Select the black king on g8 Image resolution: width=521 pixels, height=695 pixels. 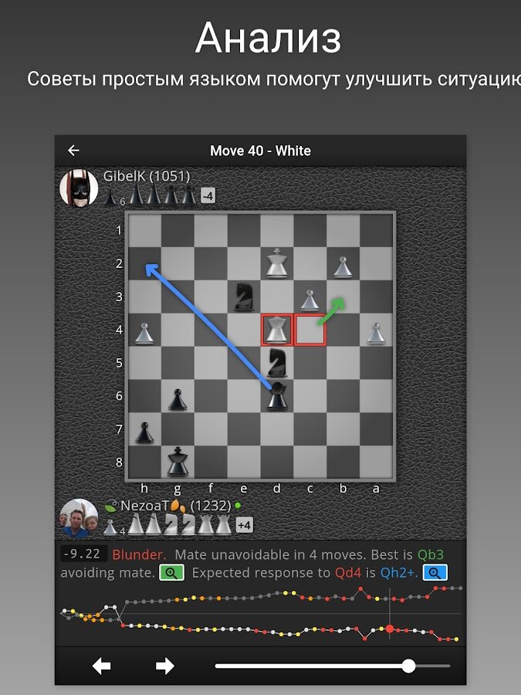click(178, 462)
